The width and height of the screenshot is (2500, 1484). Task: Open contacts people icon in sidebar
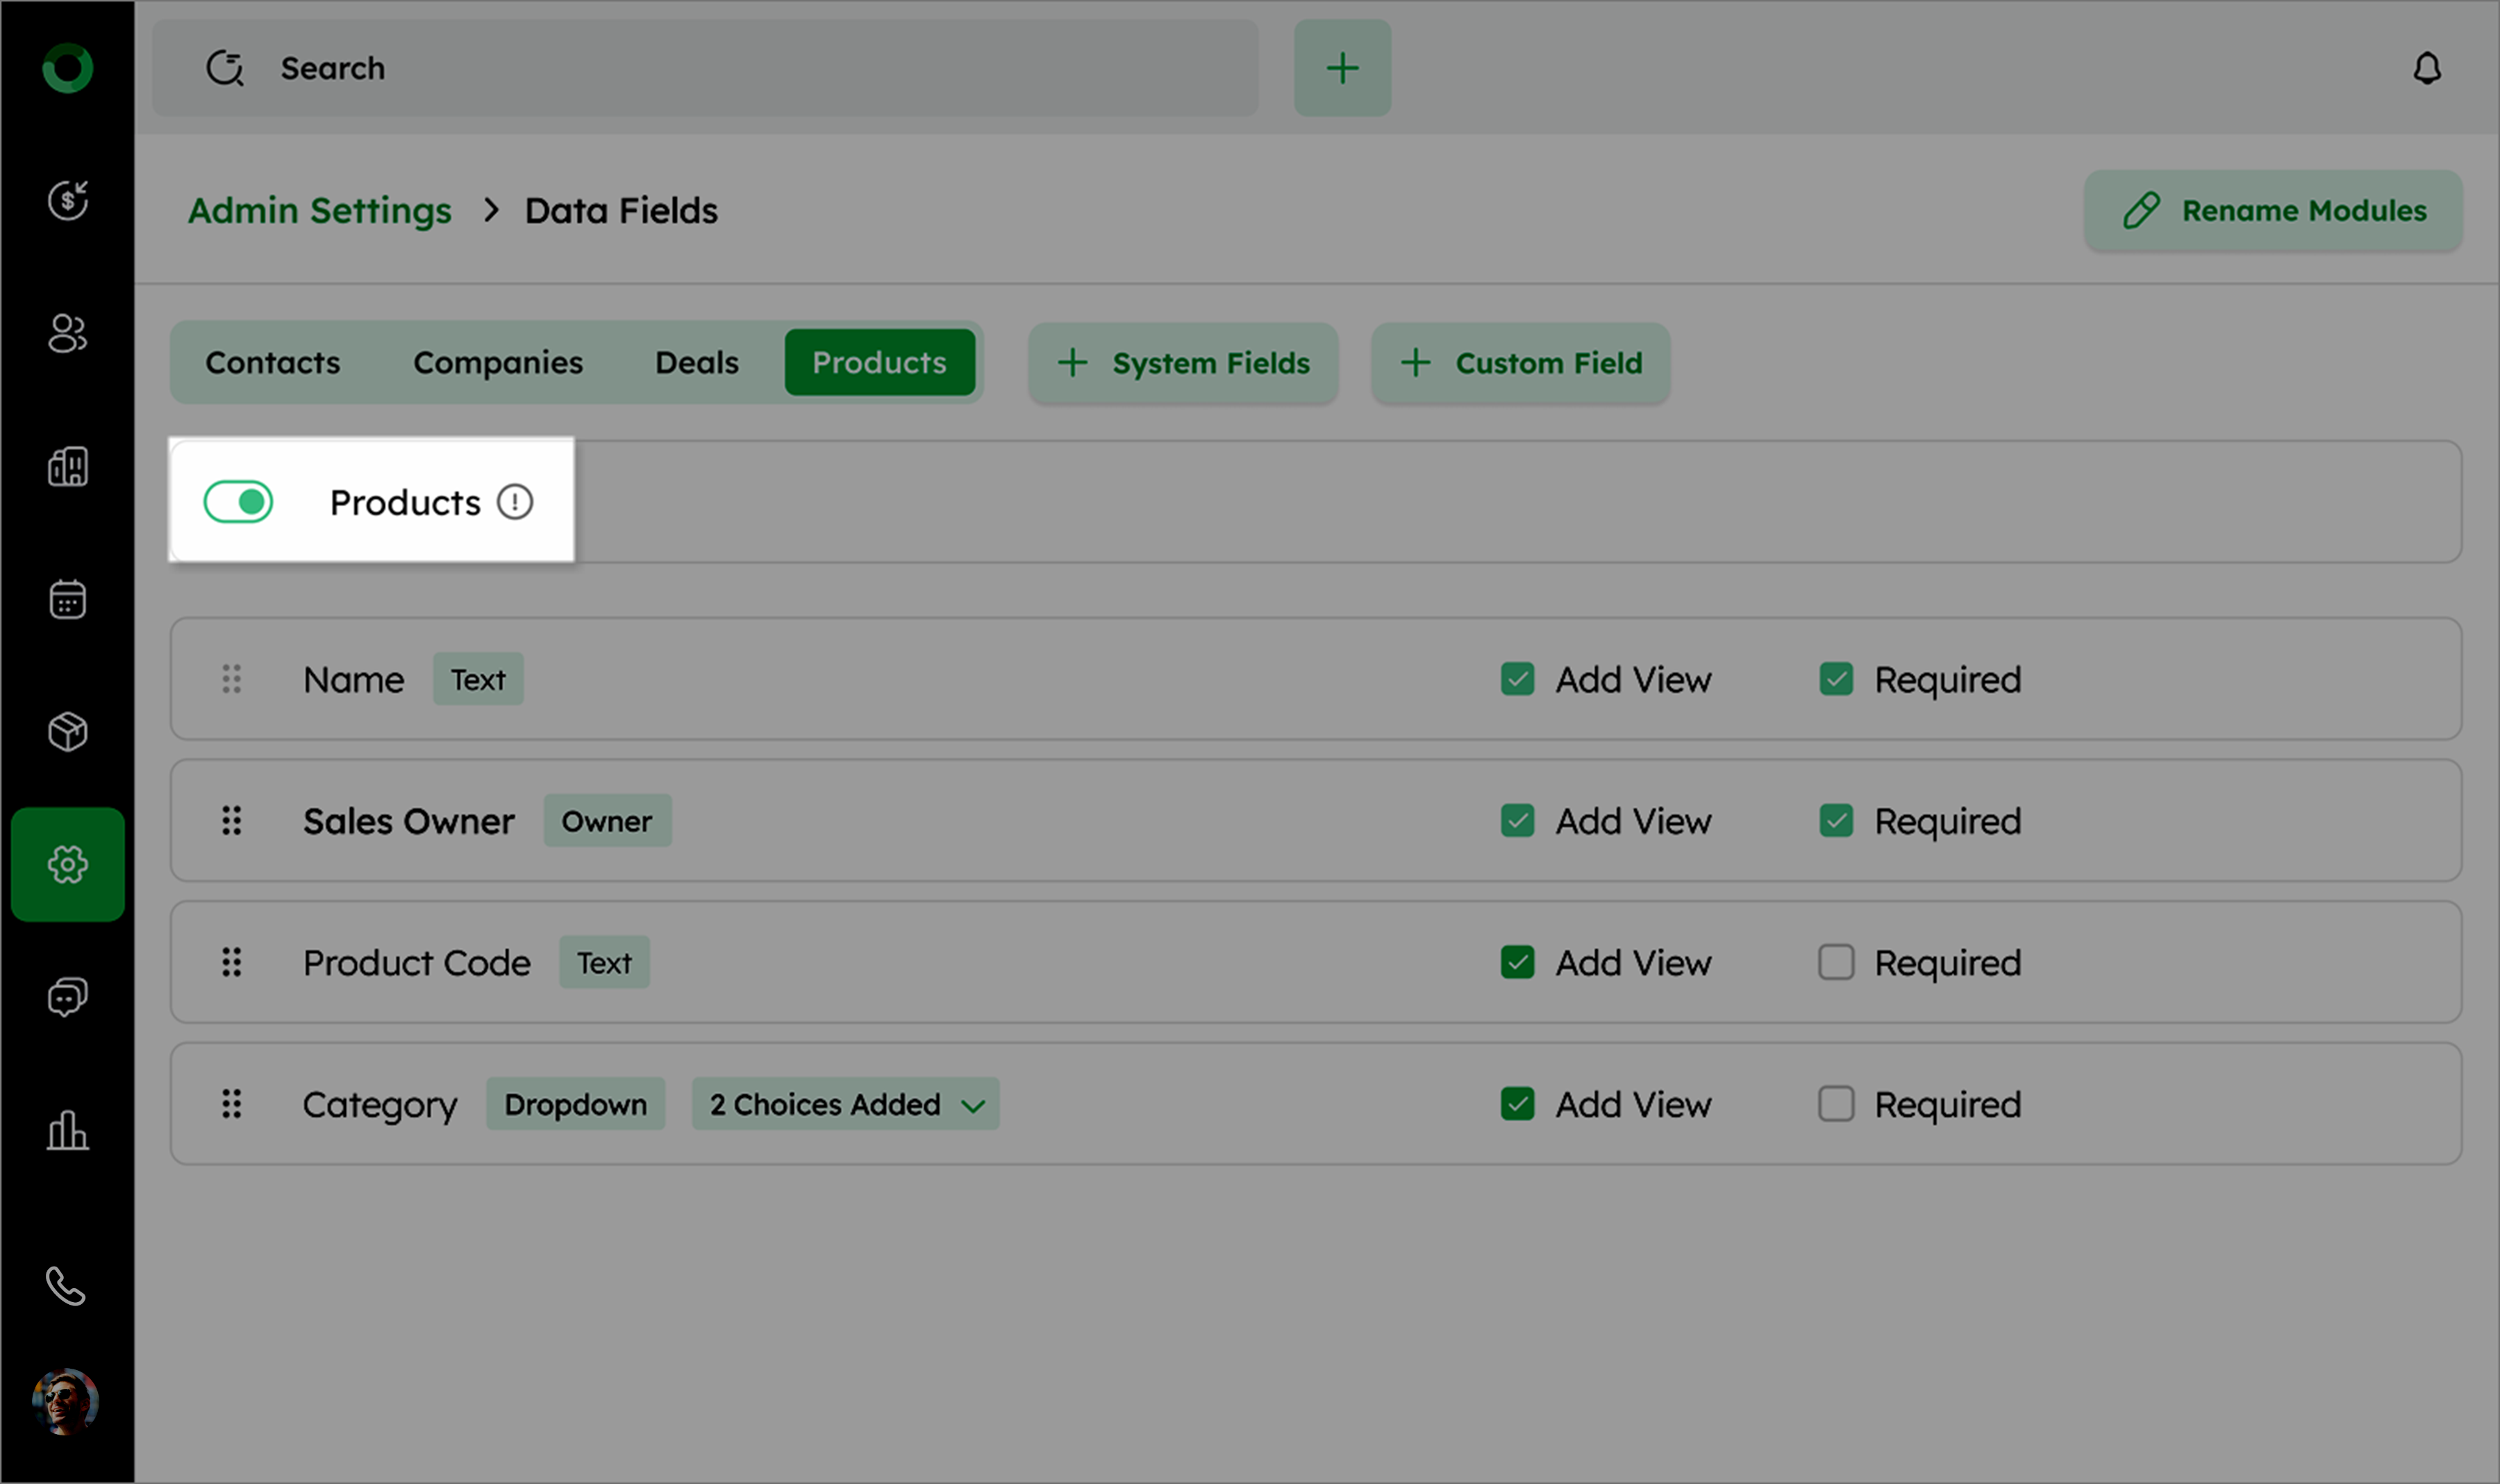pyautogui.click(x=68, y=333)
